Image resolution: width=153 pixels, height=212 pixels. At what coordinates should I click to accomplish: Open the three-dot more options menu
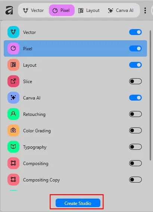[x=145, y=10]
